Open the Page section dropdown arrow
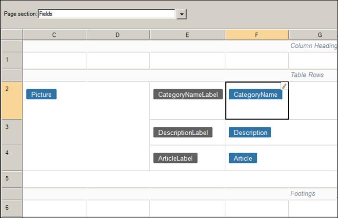Image resolution: width=338 pixels, height=218 pixels. point(182,14)
